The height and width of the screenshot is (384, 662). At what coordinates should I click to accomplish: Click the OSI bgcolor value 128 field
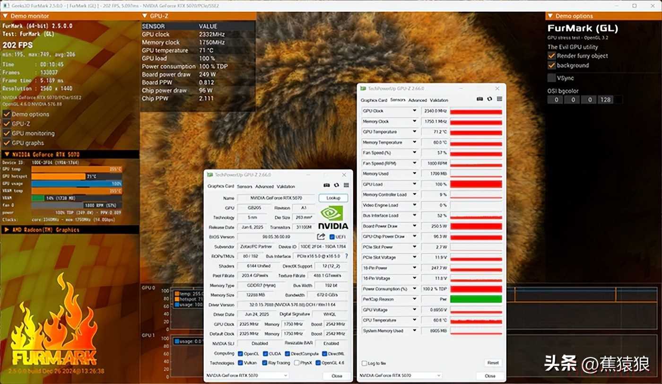click(x=605, y=100)
